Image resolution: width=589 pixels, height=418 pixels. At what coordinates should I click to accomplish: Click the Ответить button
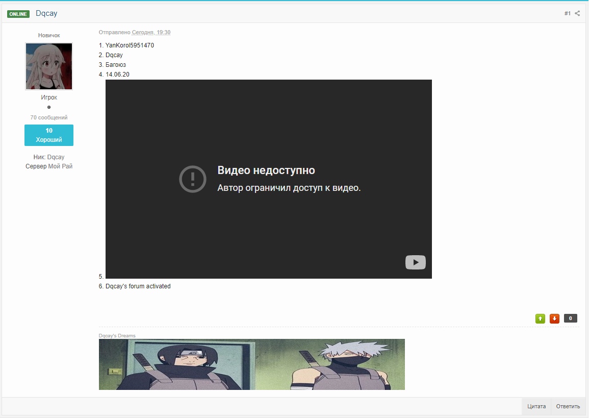point(568,406)
